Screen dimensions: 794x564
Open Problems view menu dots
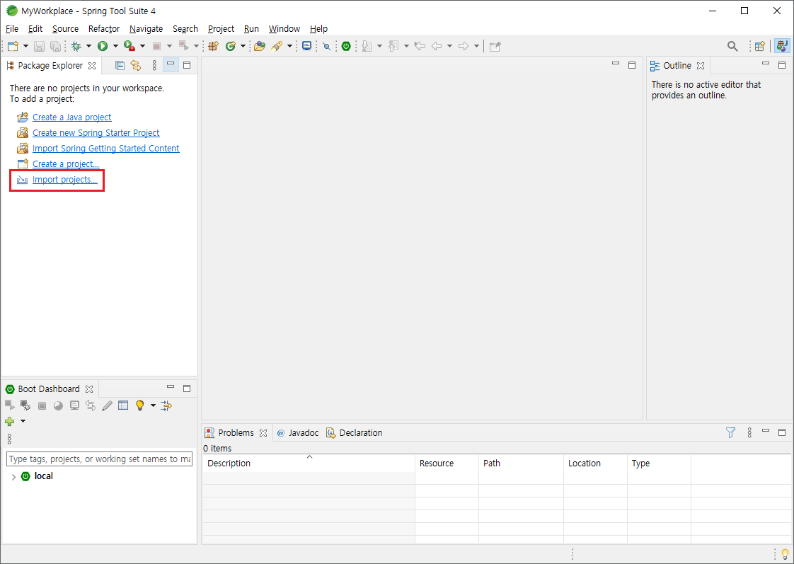pos(749,432)
